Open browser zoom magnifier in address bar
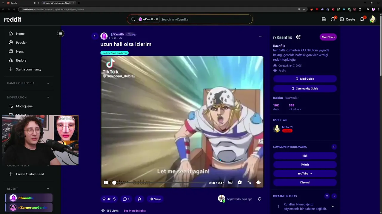Viewport: 382px width, 214px height. coord(299,9)
